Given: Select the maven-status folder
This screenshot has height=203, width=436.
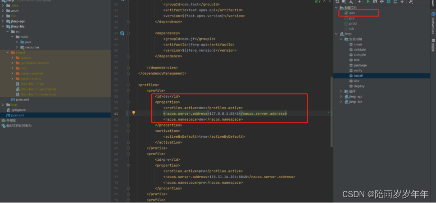Looking at the screenshot, I should coord(31,79).
